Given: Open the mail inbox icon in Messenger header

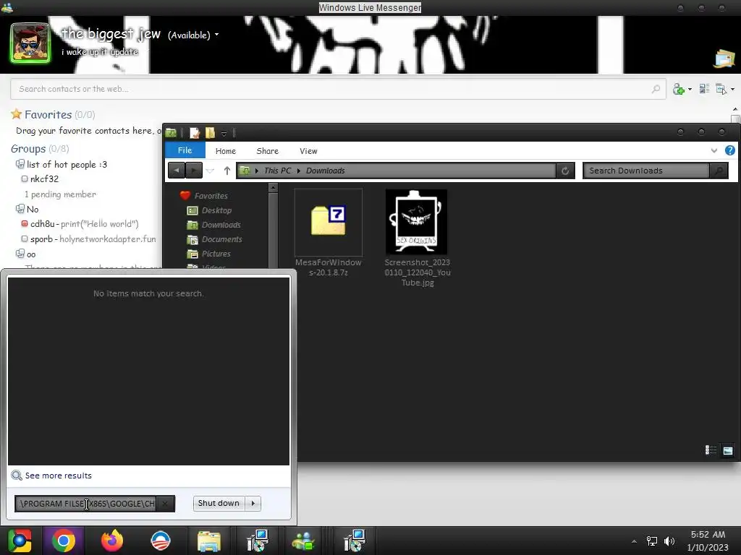Looking at the screenshot, I should coord(724,59).
